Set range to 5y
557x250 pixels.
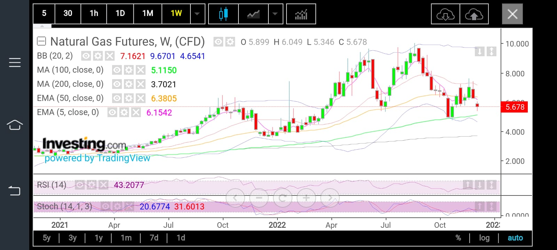(x=47, y=238)
